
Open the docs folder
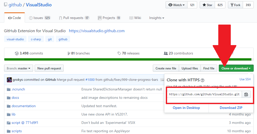[15, 98]
